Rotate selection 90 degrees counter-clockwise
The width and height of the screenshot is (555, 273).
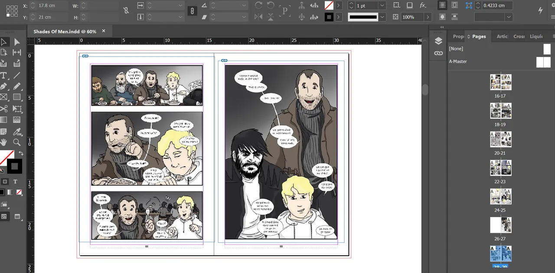(x=271, y=6)
